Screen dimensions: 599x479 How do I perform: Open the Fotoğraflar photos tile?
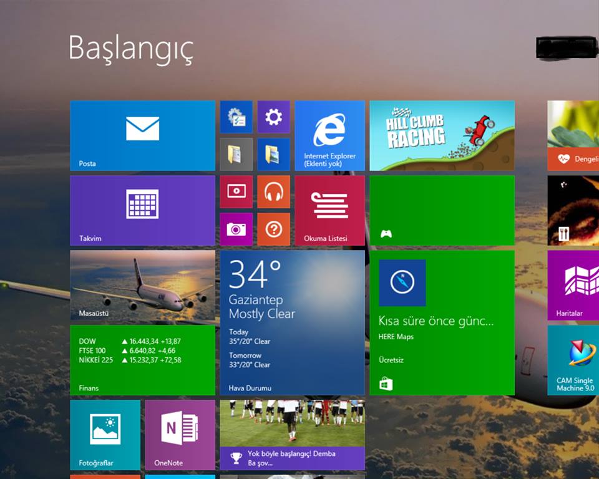(105, 435)
